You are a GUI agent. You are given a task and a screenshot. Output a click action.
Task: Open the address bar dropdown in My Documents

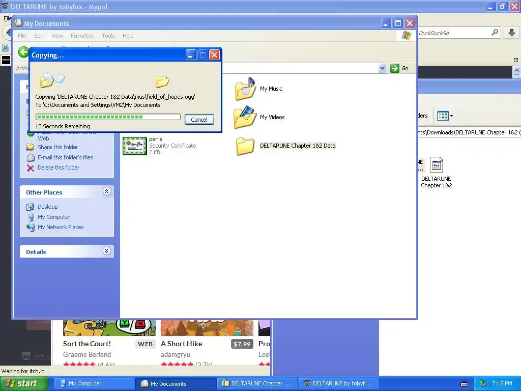click(x=382, y=68)
